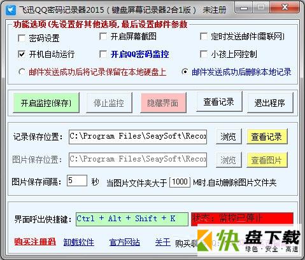
Task: Click 浏览 button for 图片保存位置
Action: [x=229, y=160]
